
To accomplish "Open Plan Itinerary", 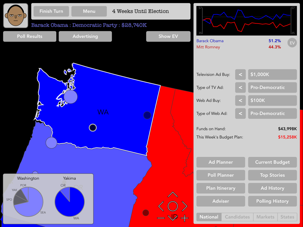I will pos(221,188).
